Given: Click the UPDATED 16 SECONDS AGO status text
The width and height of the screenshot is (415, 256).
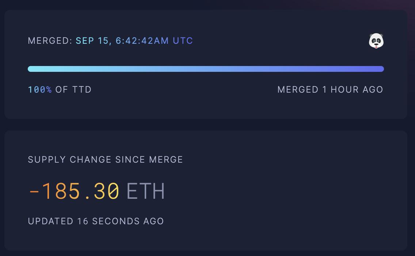Looking at the screenshot, I should (96, 221).
